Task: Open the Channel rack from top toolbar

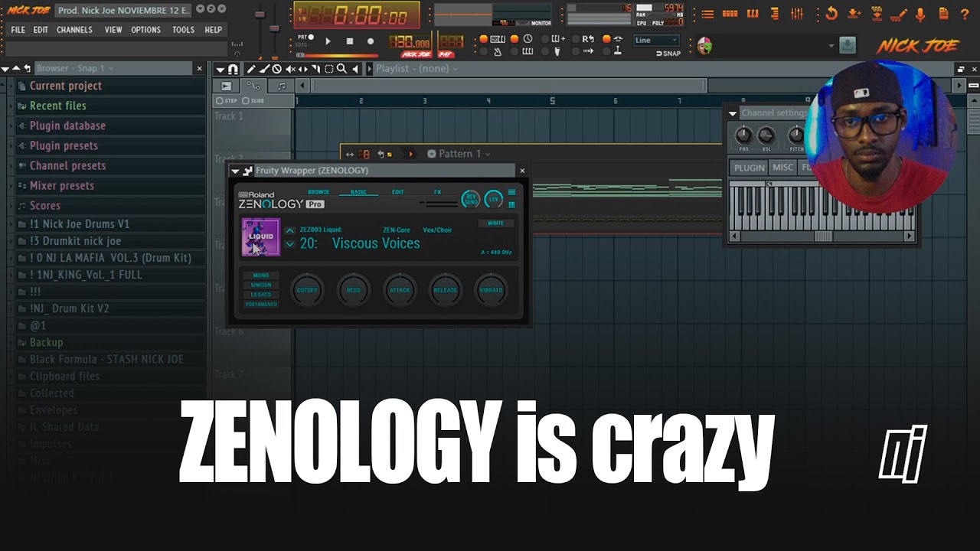Action: [x=730, y=14]
